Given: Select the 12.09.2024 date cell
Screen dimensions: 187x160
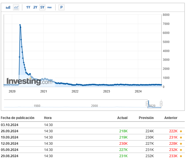Looking at the screenshot, I should [10, 144].
